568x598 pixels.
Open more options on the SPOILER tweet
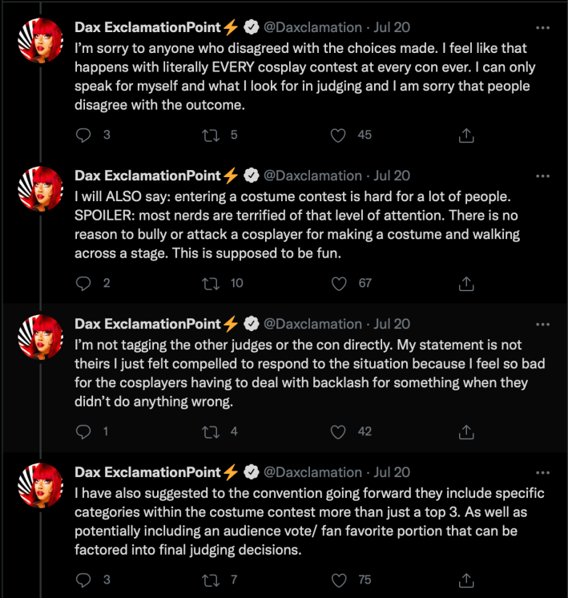543,176
